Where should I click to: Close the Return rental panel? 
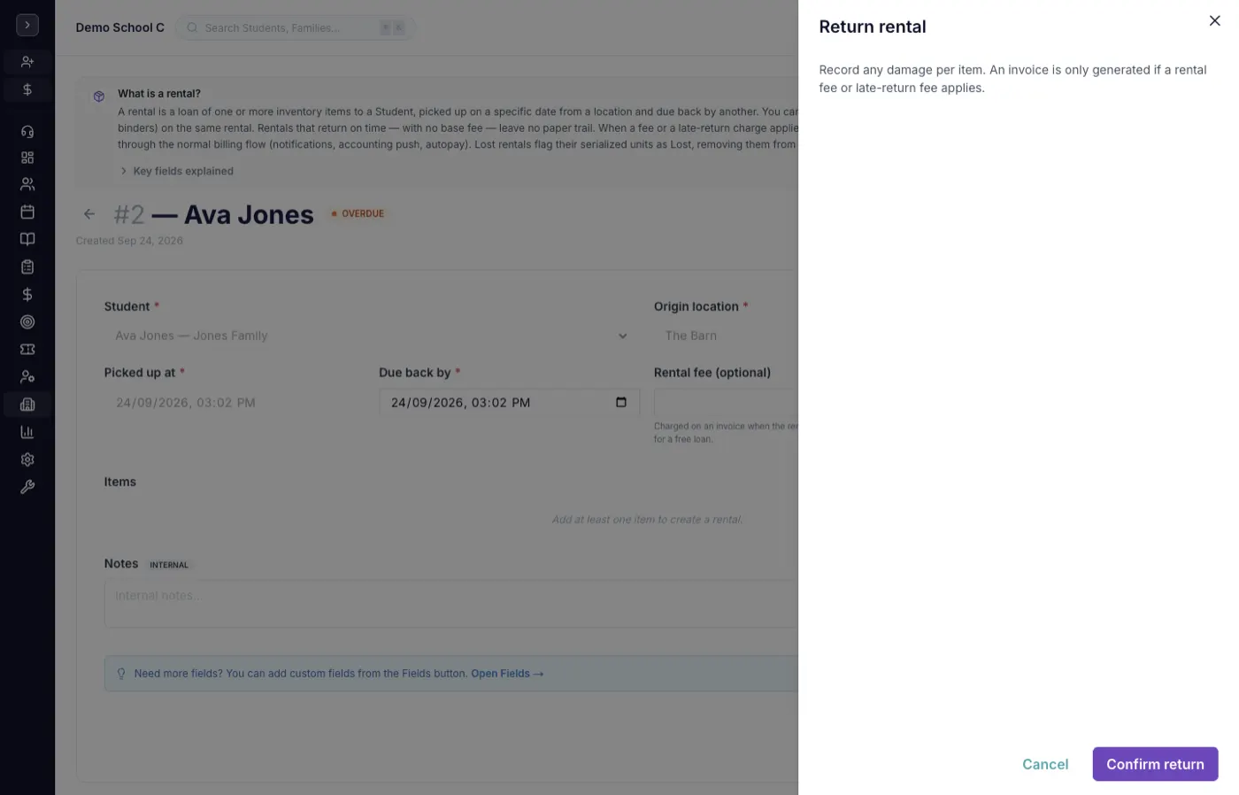(x=1214, y=21)
